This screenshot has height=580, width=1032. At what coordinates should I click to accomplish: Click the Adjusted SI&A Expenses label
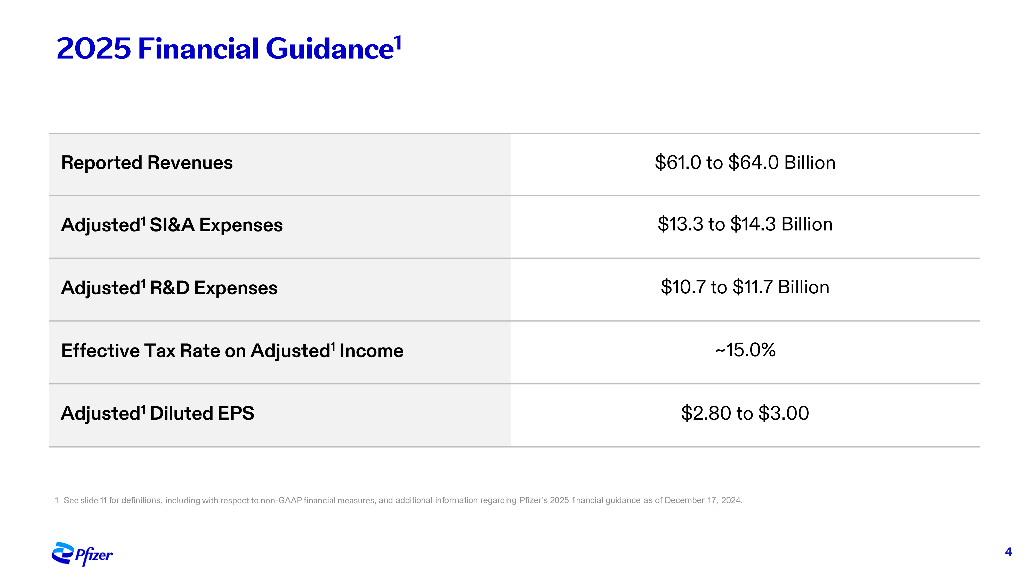(172, 225)
